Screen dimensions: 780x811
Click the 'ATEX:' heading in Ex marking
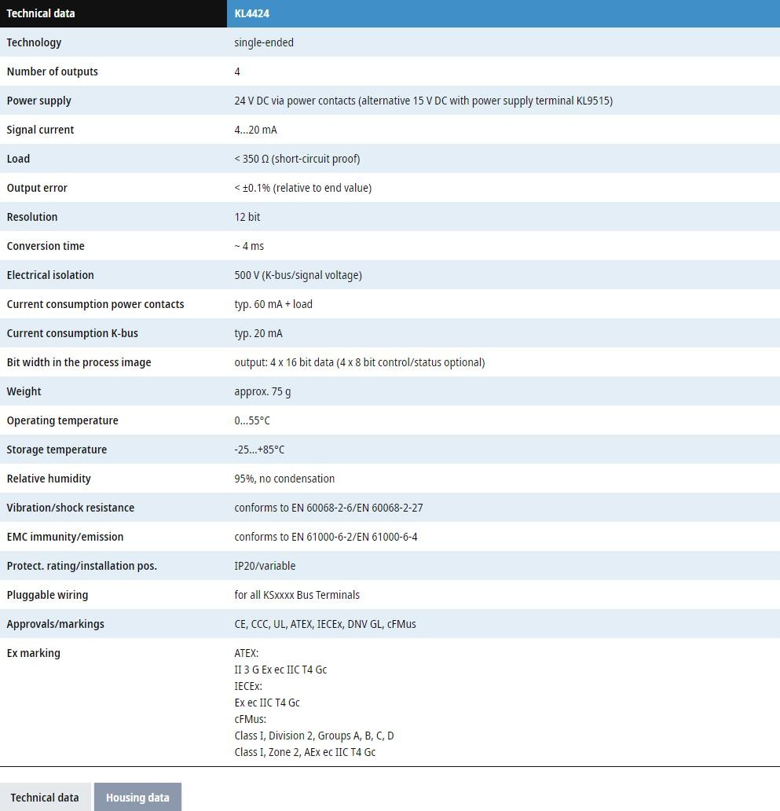tap(247, 653)
